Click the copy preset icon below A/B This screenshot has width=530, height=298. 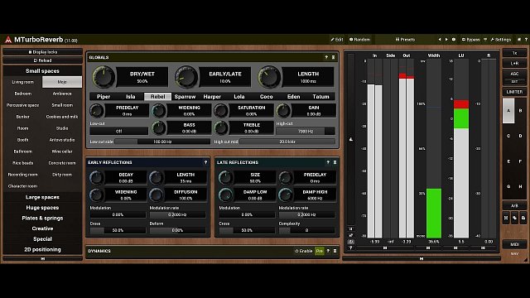pyautogui.click(x=514, y=218)
